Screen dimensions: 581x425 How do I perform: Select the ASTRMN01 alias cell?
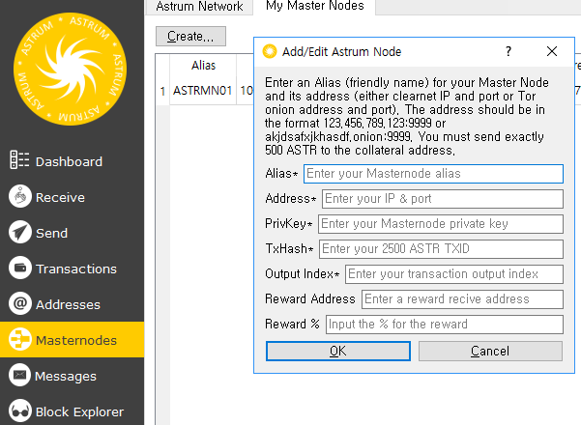coord(203,91)
